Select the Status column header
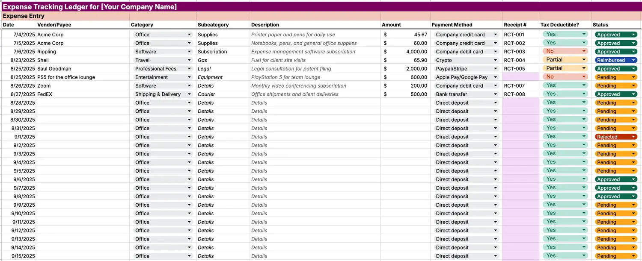This screenshot has height=261, width=642. [x=616, y=25]
